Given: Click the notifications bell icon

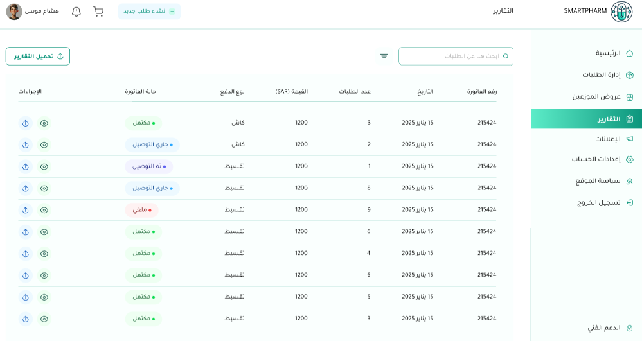Looking at the screenshot, I should 76,12.
